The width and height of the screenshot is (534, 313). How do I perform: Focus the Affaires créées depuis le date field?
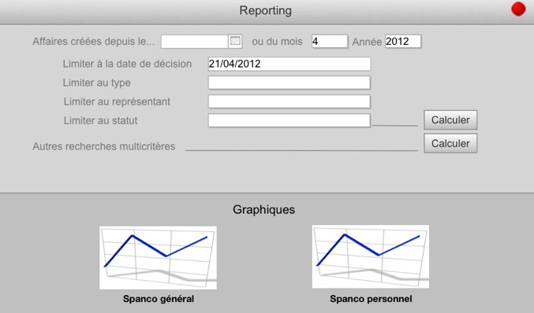(x=195, y=42)
